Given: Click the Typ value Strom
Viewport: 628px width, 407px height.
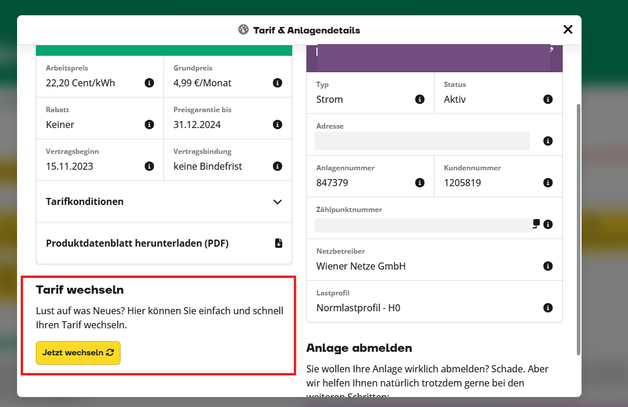Looking at the screenshot, I should pos(330,99).
